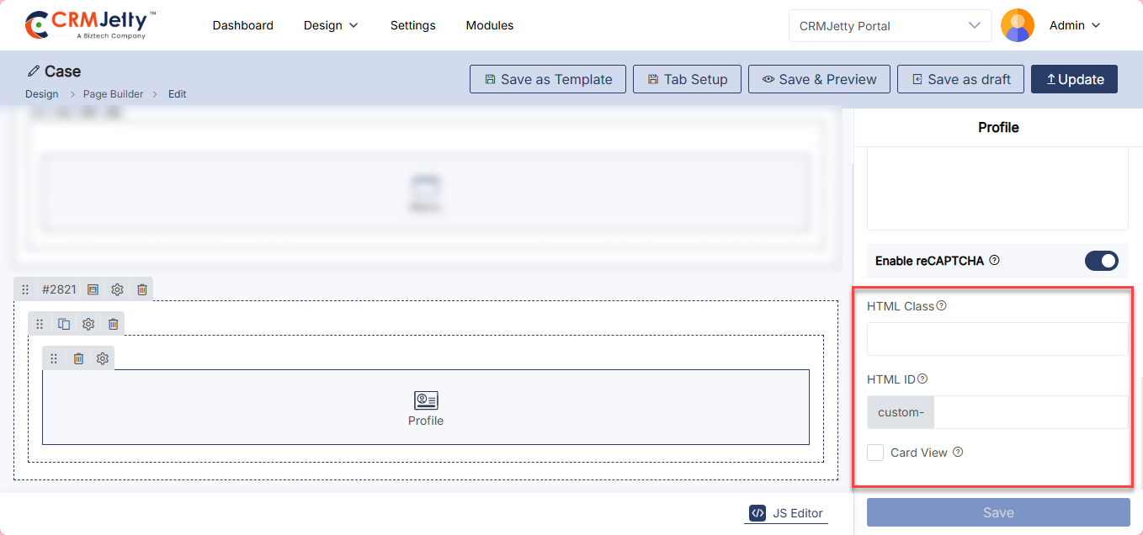Open settings gear for section #2821
The image size is (1143, 535).
click(x=117, y=289)
